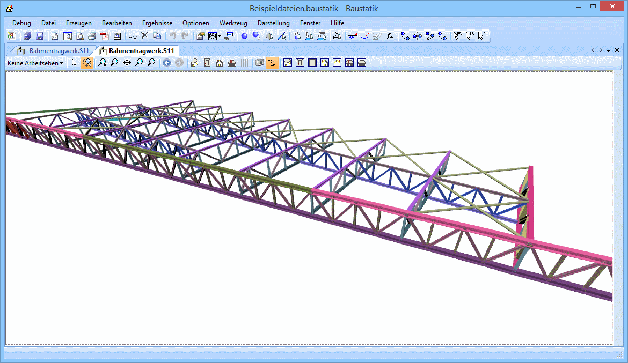Image resolution: width=628 pixels, height=363 pixels.
Task: Expand the 3D cube view dropdown arrow
Action: (219, 36)
